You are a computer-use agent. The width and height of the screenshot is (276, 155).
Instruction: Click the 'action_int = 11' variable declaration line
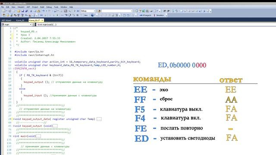[x=78, y=62]
